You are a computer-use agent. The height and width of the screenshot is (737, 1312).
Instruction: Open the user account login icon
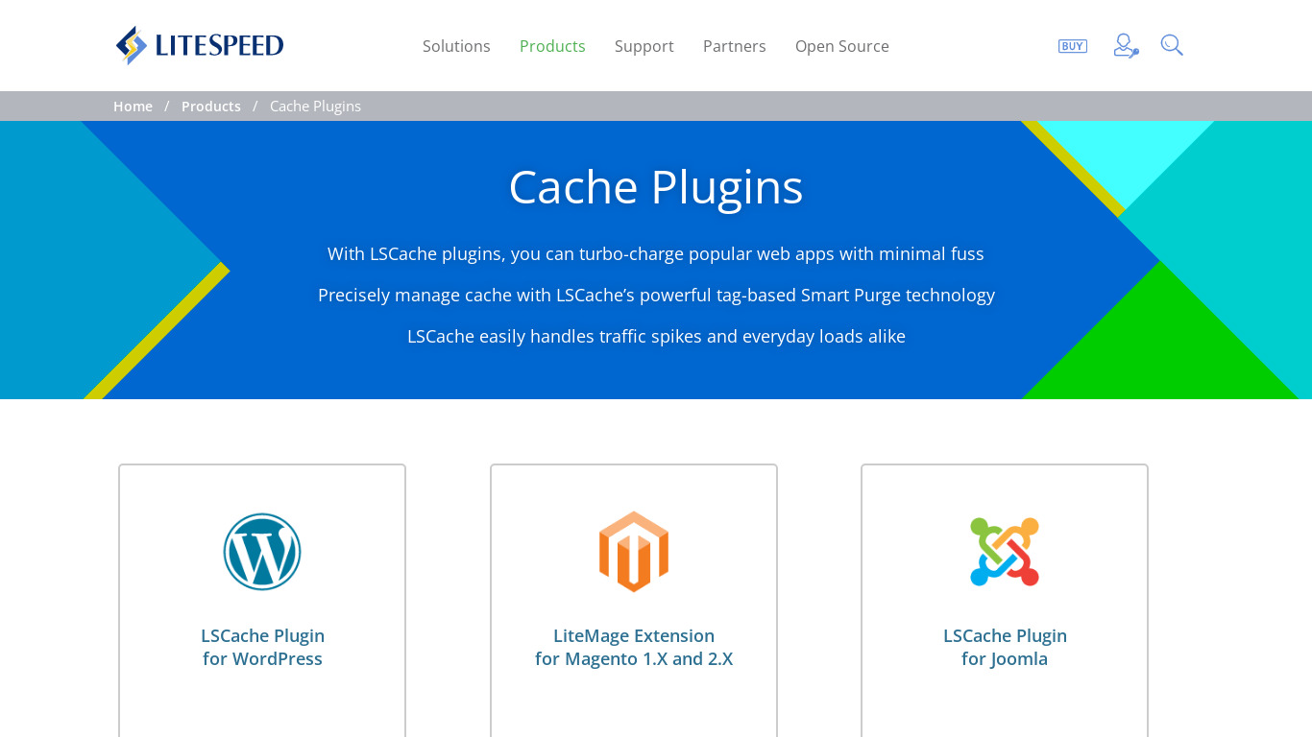(1126, 45)
